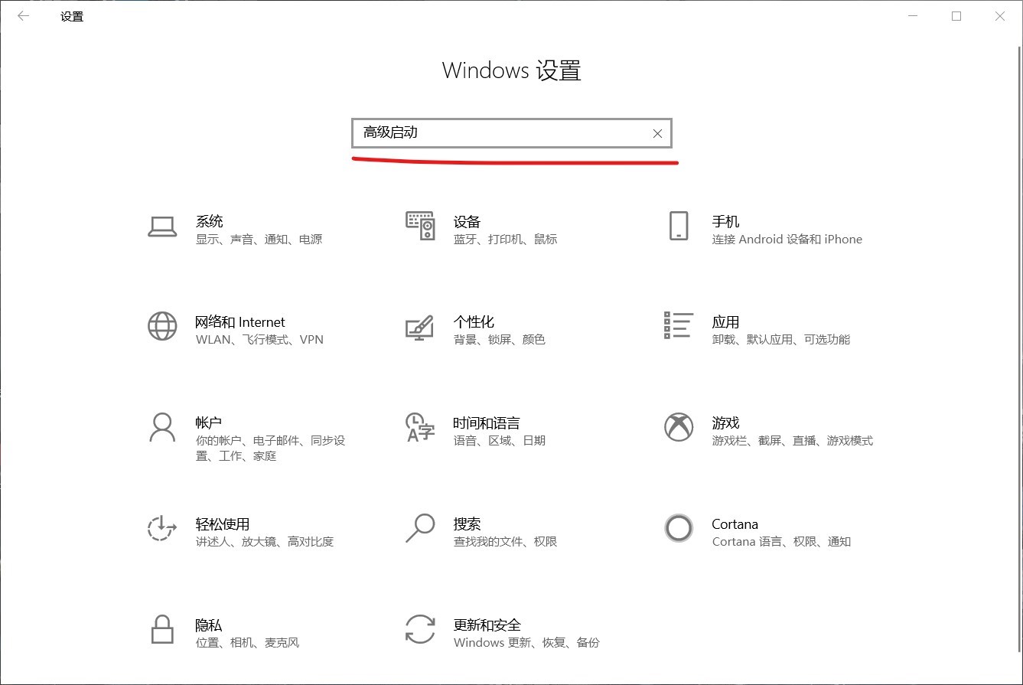This screenshot has width=1023, height=685.
Task: Select the 时间和语言 heading
Action: (487, 423)
